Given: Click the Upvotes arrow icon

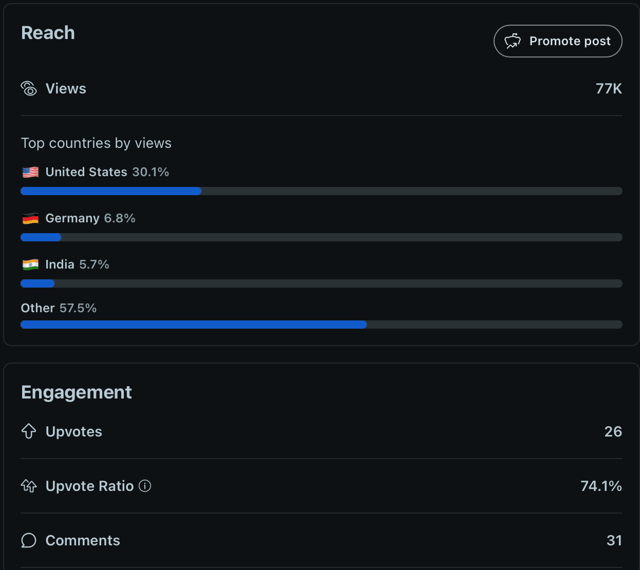Looking at the screenshot, I should 29,431.
